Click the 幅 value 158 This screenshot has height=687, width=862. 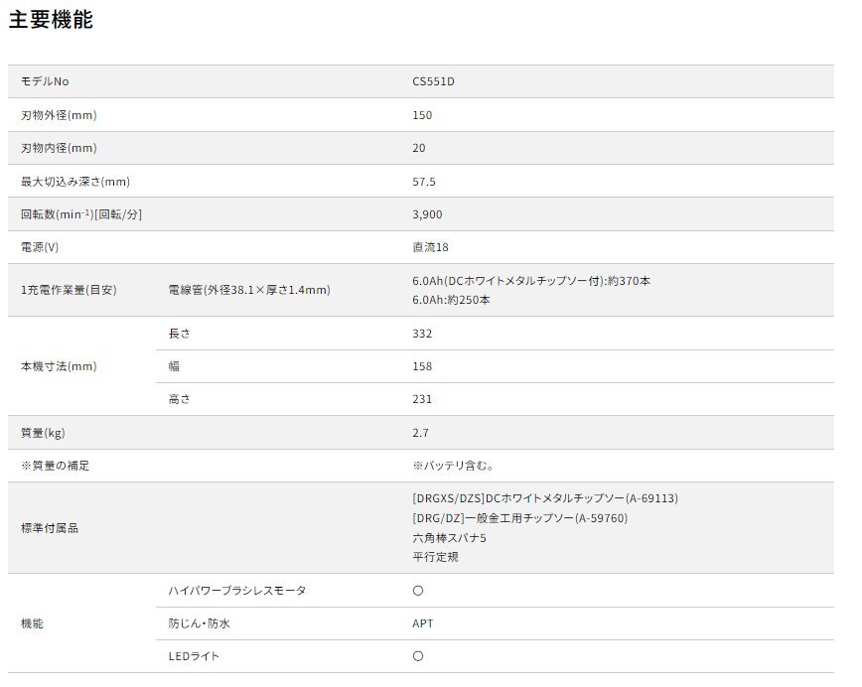point(422,366)
